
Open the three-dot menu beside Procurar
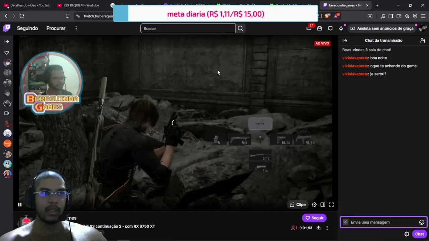point(76,28)
